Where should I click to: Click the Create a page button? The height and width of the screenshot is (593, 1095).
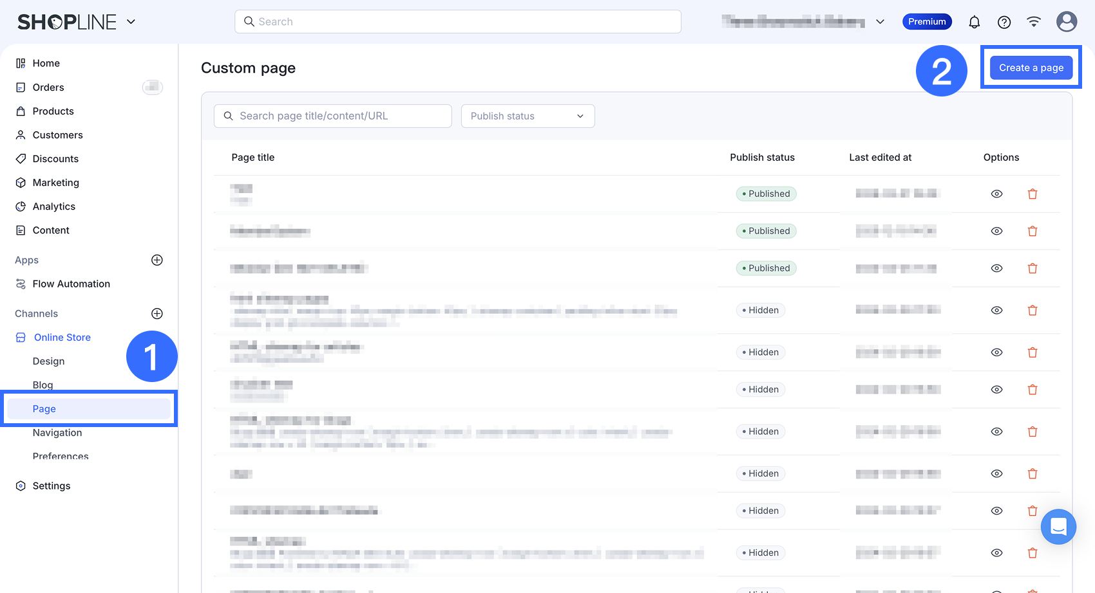point(1031,68)
